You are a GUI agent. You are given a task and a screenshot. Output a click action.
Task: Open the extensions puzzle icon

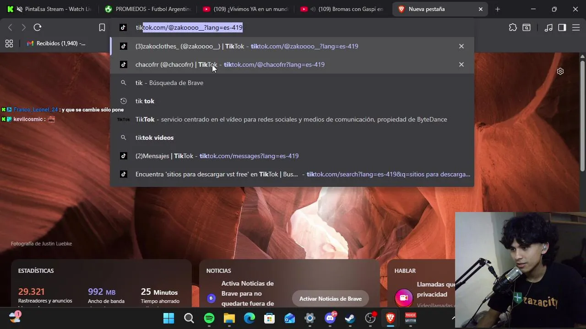click(x=513, y=27)
